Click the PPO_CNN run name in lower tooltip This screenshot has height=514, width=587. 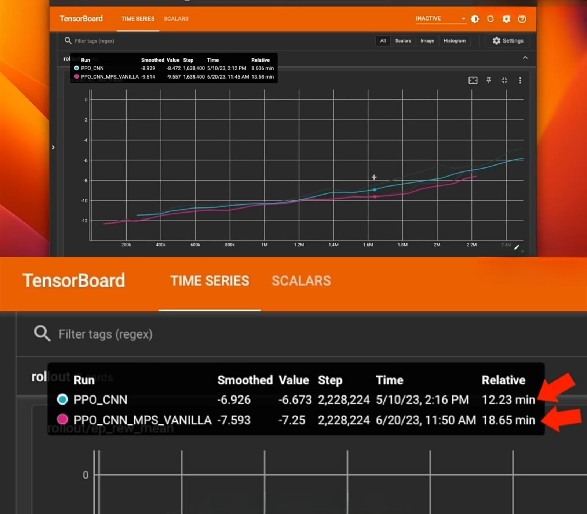(x=100, y=399)
